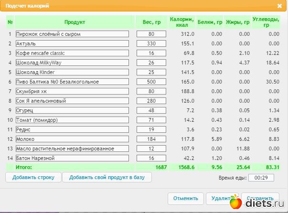
Task: Click carbs value 18.64 for MilkyWay
Action: (273, 63)
